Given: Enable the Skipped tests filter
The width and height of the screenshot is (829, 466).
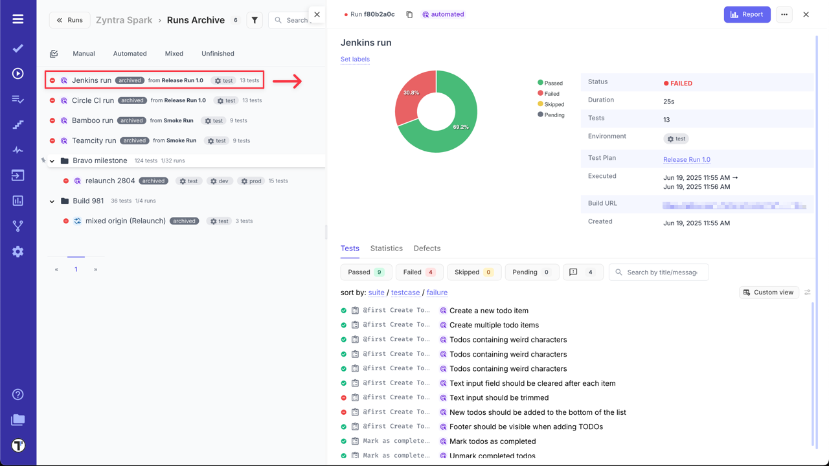Looking at the screenshot, I should tap(473, 272).
